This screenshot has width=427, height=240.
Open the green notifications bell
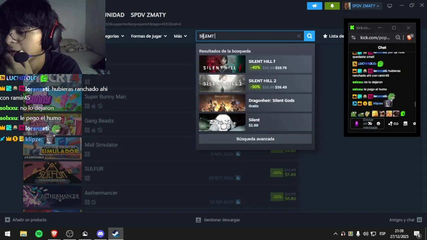tap(332, 6)
